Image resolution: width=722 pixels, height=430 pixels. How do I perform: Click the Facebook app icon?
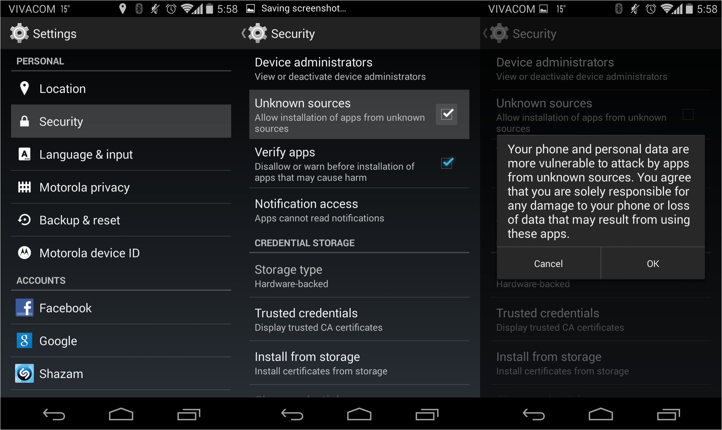tap(24, 308)
